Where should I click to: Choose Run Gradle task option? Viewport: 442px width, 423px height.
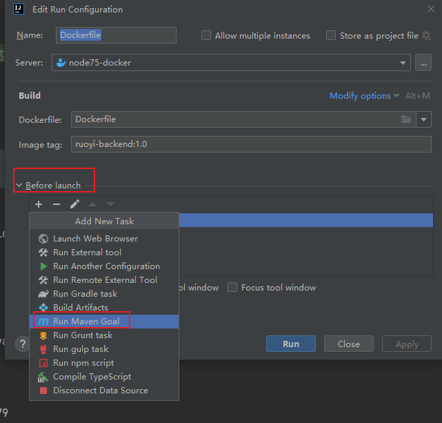(x=104, y=294)
